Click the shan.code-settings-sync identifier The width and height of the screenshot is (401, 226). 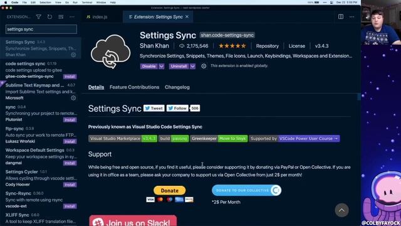pyautogui.click(x=227, y=35)
